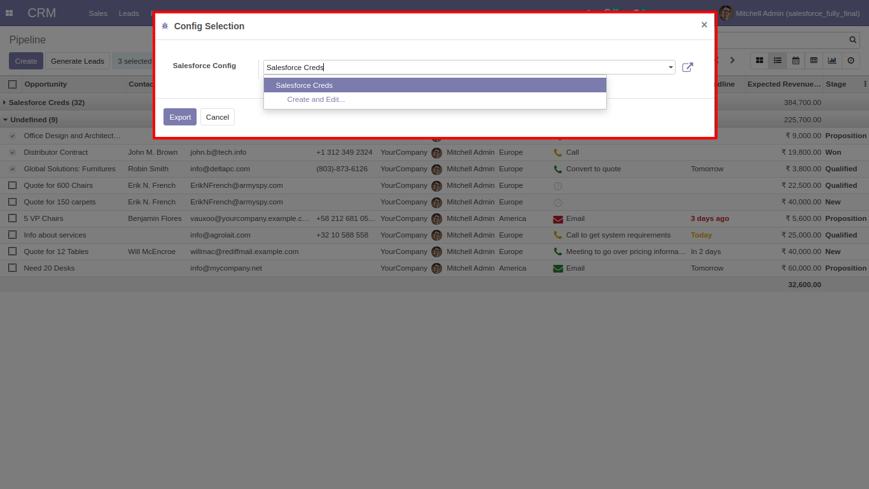Image resolution: width=869 pixels, height=489 pixels.
Task: Switch to pivot table view icon
Action: click(814, 60)
